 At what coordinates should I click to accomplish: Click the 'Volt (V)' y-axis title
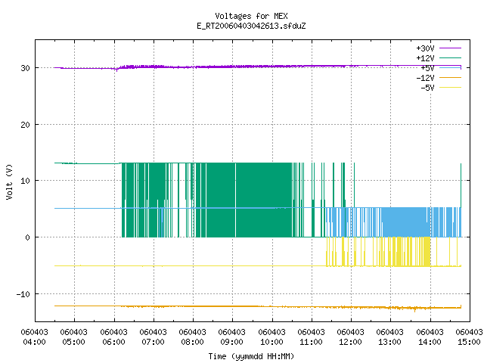pos(9,181)
